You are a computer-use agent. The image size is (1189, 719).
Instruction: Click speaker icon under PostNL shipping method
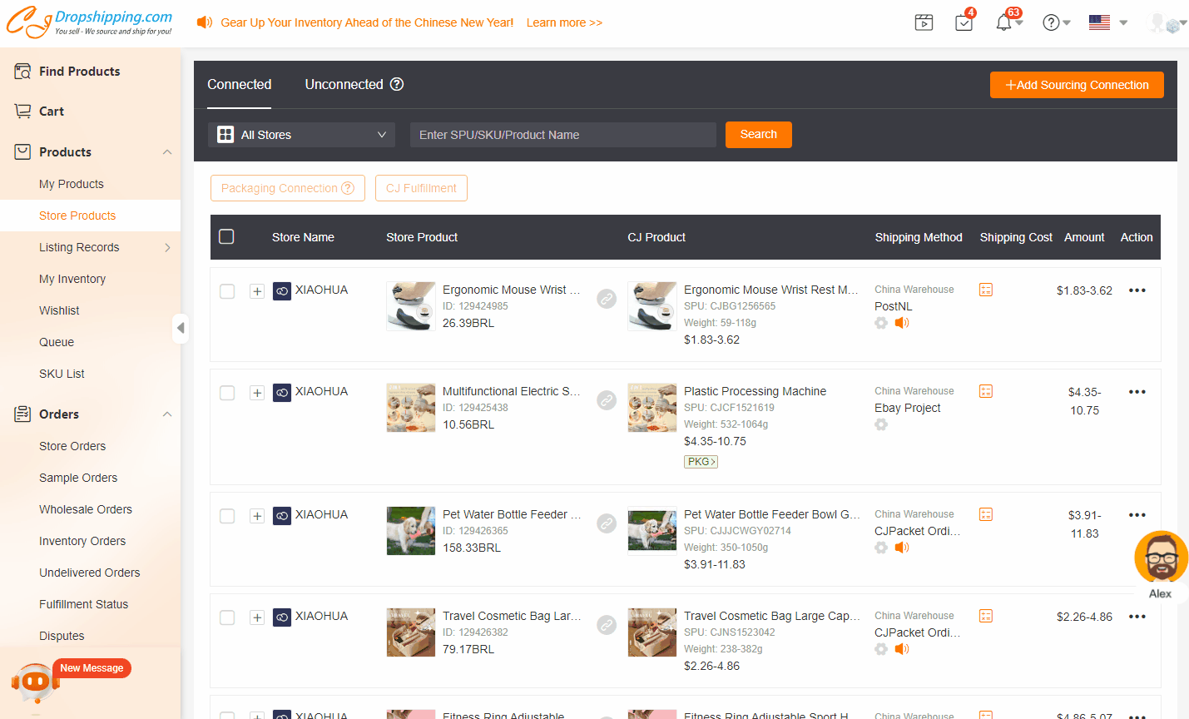pos(902,323)
